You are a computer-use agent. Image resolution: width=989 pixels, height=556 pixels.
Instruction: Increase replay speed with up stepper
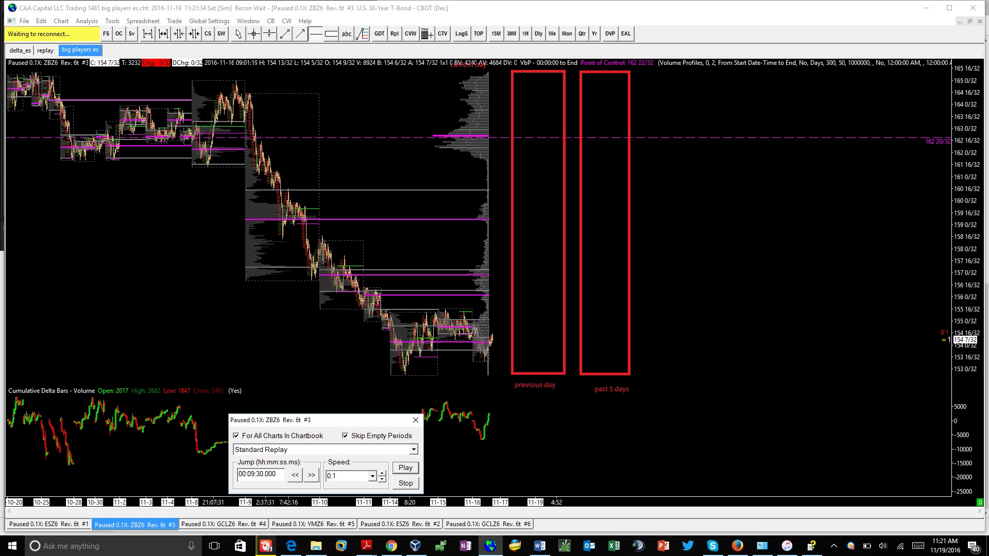(382, 473)
